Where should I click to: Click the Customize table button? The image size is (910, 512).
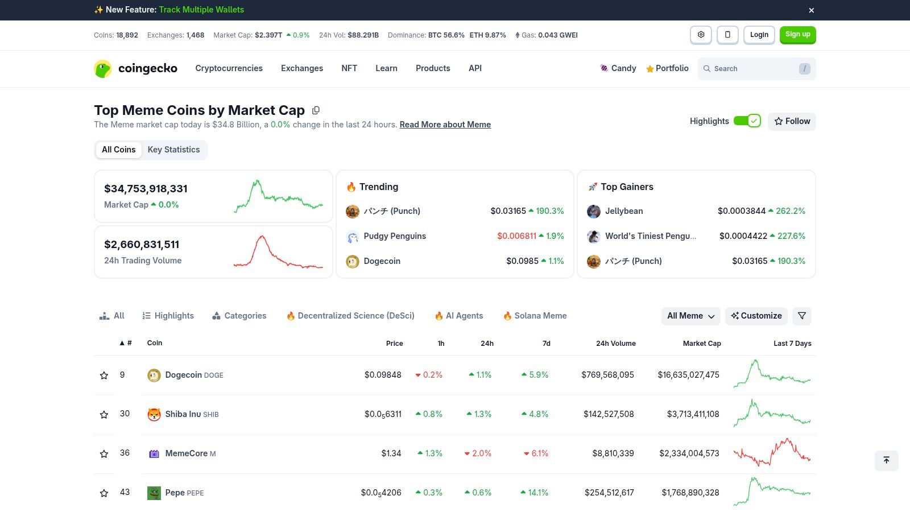tap(756, 316)
